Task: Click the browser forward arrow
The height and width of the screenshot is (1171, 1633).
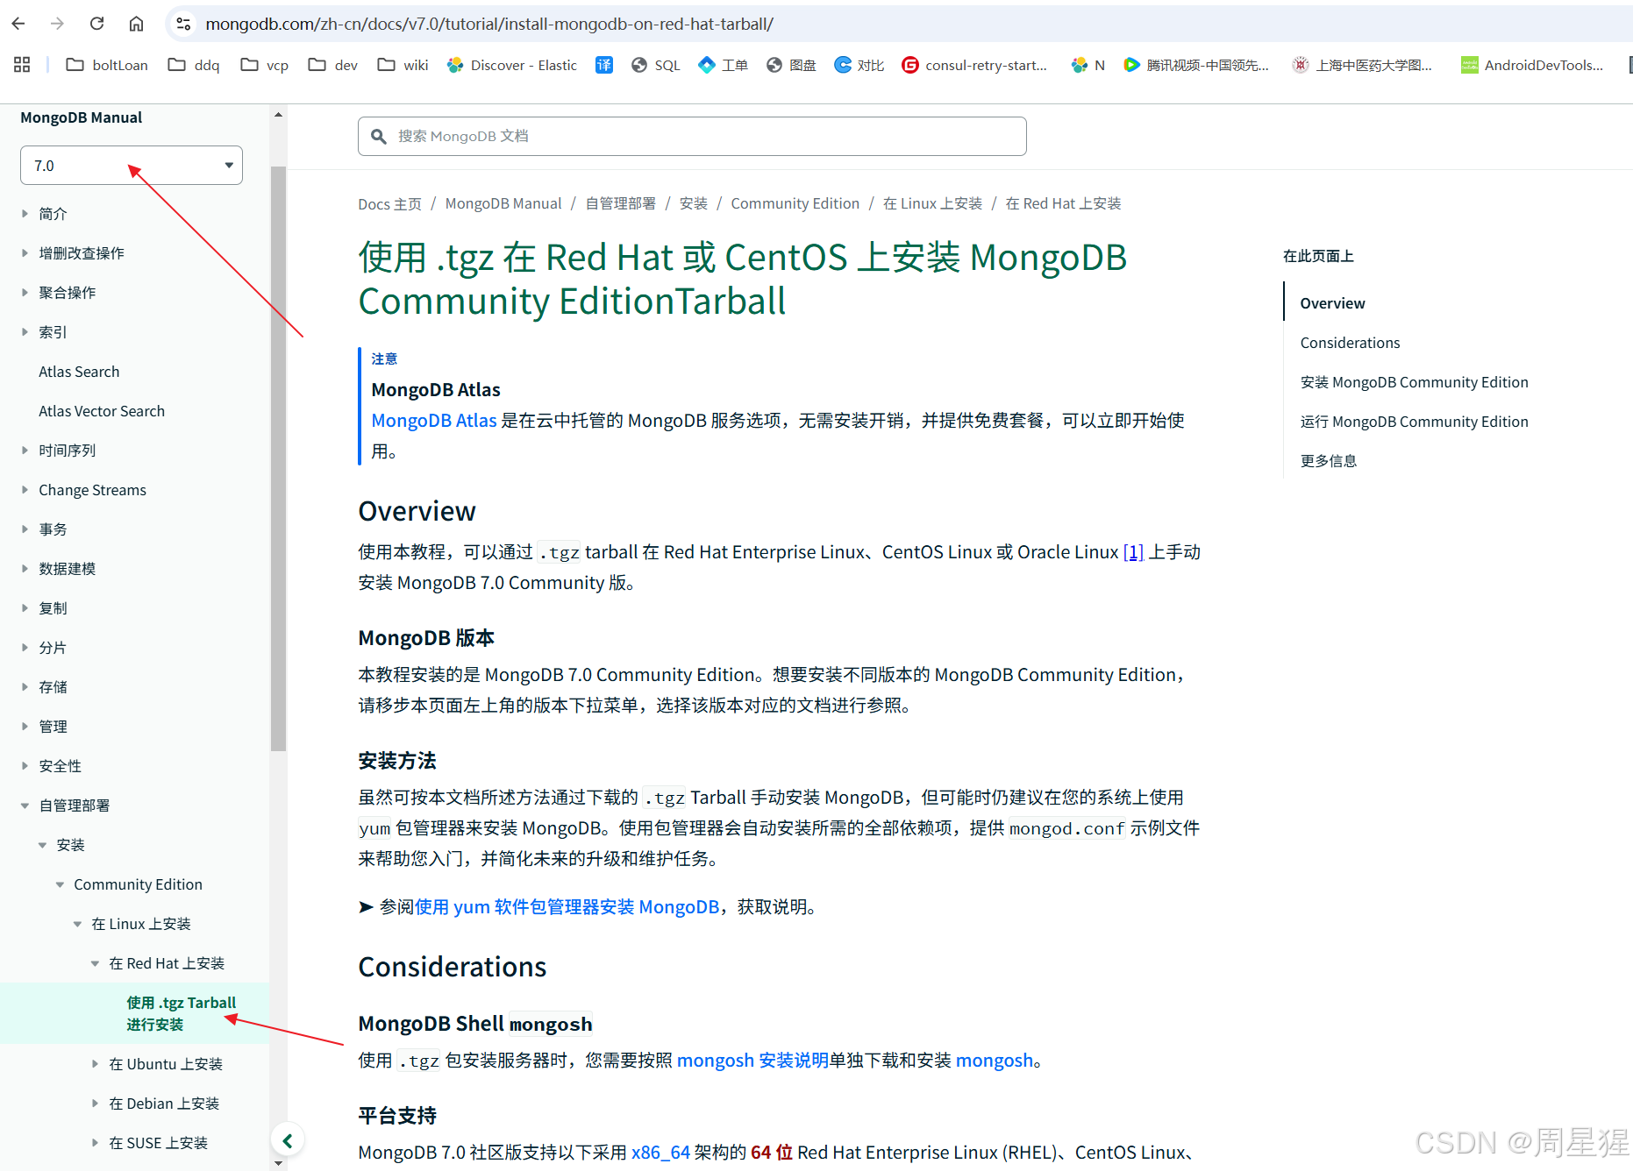Action: (x=57, y=24)
